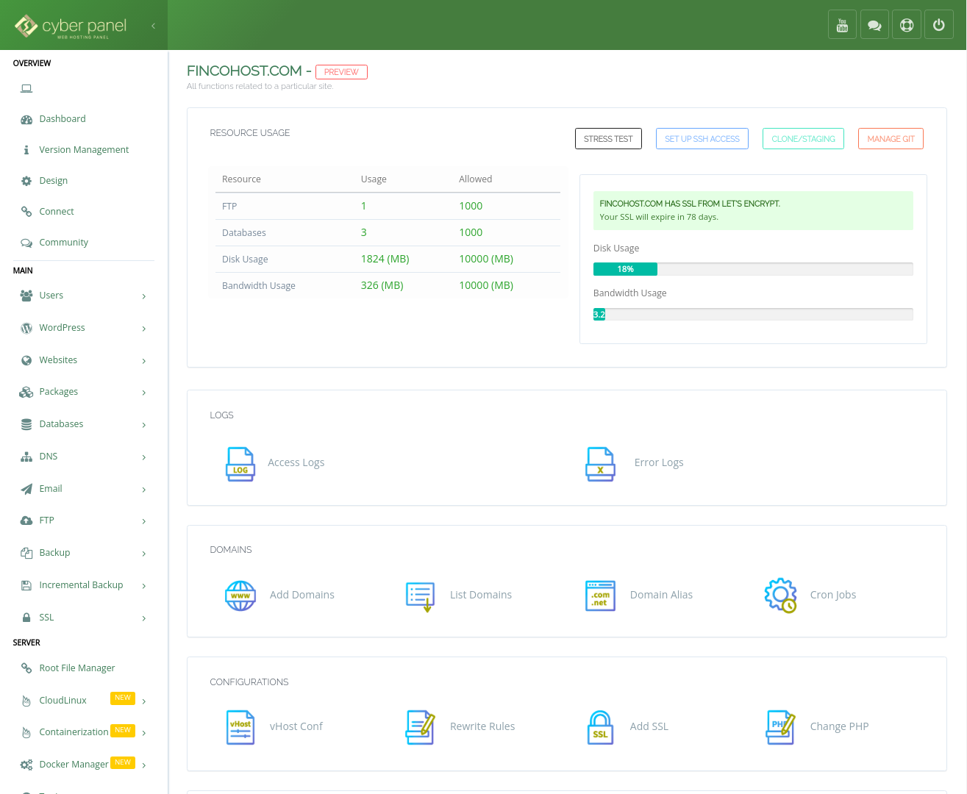
Task: Click the Add SSL padlock icon
Action: point(600,727)
